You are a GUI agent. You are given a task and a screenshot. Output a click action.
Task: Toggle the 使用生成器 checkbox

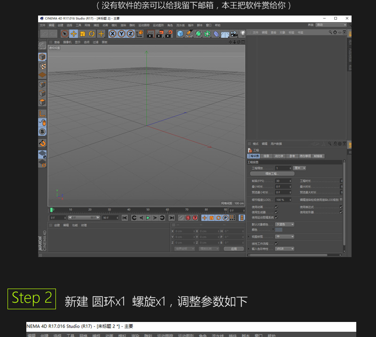276,212
